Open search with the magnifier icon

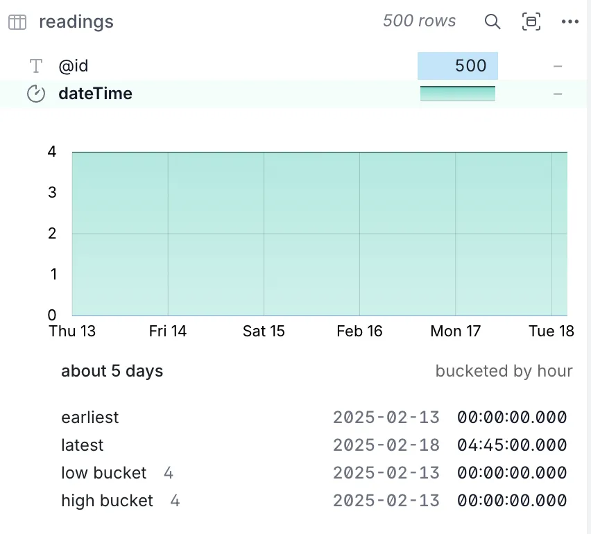click(492, 21)
